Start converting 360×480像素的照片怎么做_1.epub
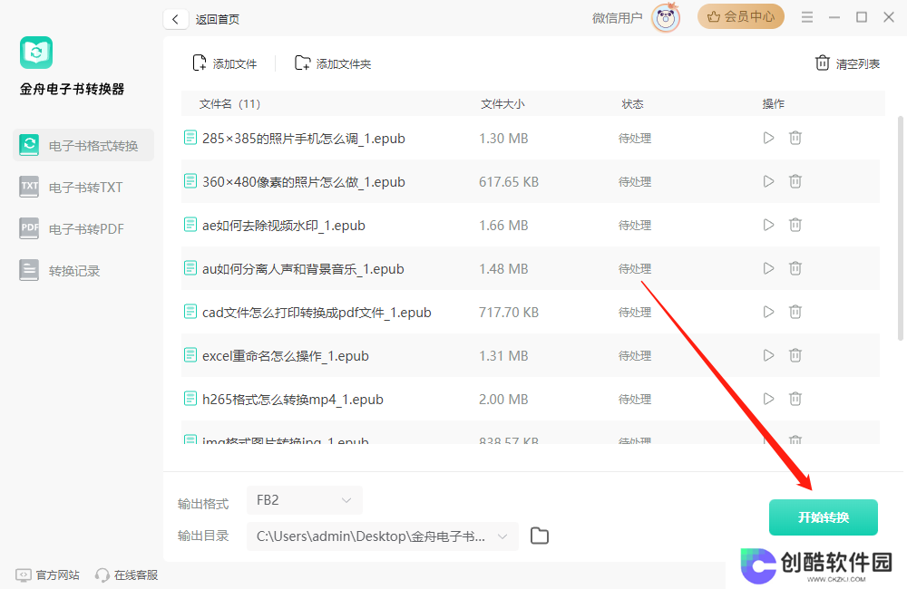Screen dimensions: 907x589 click(768, 181)
